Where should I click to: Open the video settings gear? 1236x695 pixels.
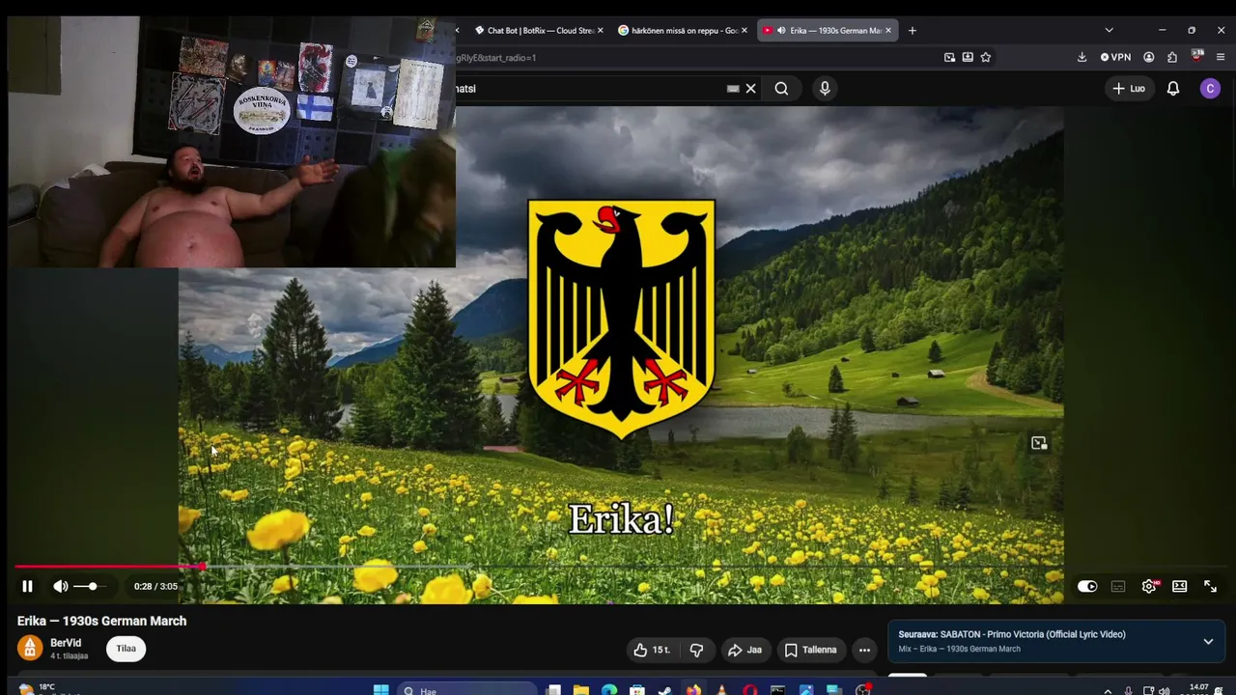(x=1149, y=586)
